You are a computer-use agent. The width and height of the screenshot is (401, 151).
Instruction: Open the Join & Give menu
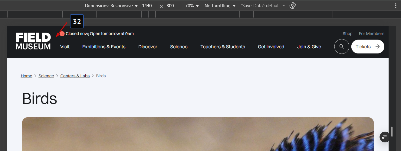[x=309, y=47]
